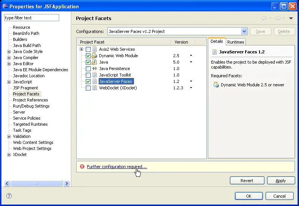Viewport: 299px width, 206px height.
Task: Click the back navigation arrow icon
Action: [264, 18]
